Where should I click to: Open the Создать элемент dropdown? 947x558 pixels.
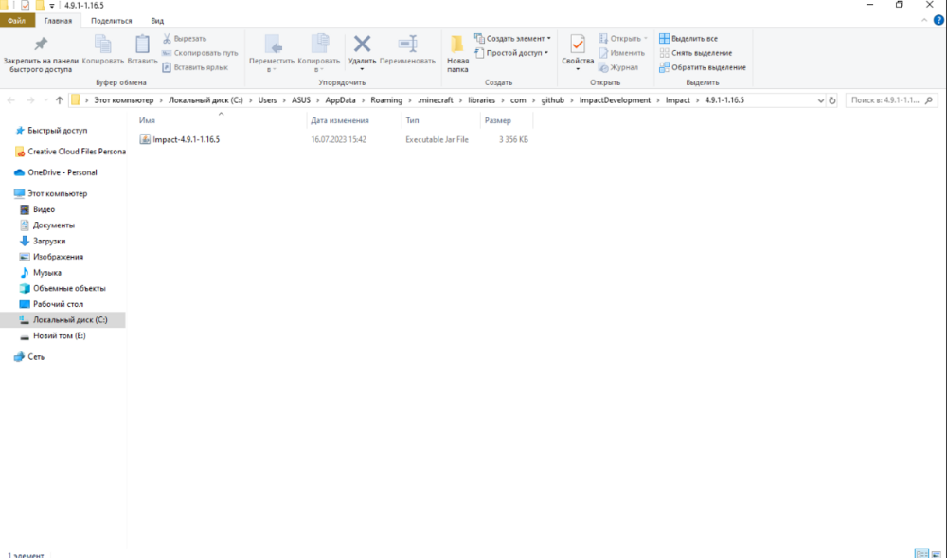(x=512, y=38)
